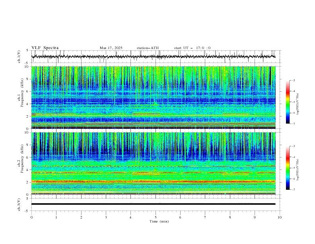
Task: Click the "-3" tick on ch.1 colorbar
Action: tap(294, 80)
